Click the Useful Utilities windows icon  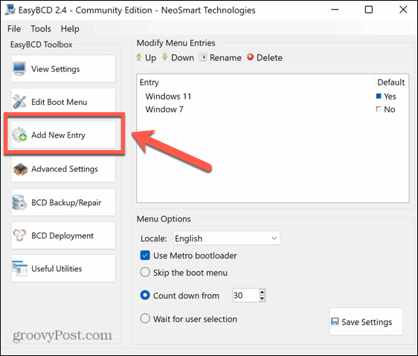tap(19, 268)
